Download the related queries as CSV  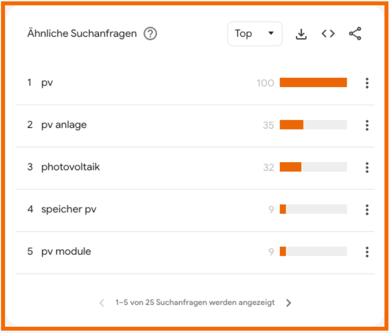click(x=301, y=34)
